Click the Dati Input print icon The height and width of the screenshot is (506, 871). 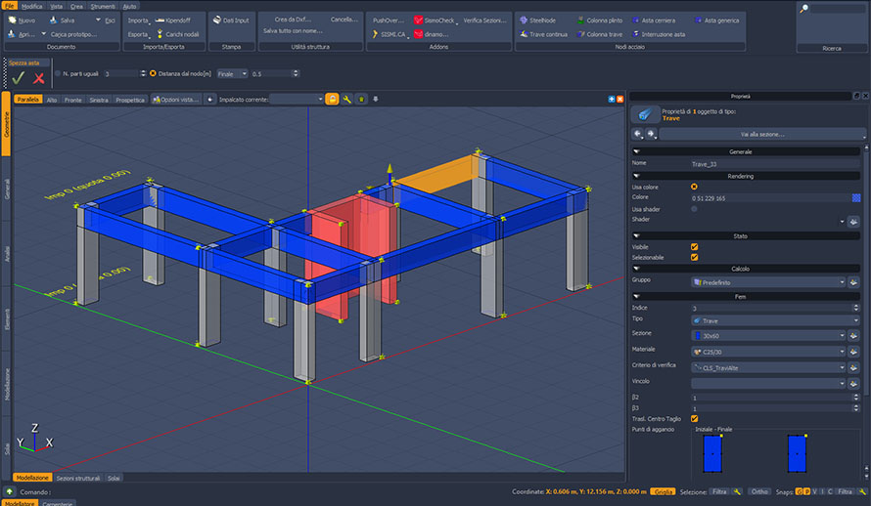point(216,20)
